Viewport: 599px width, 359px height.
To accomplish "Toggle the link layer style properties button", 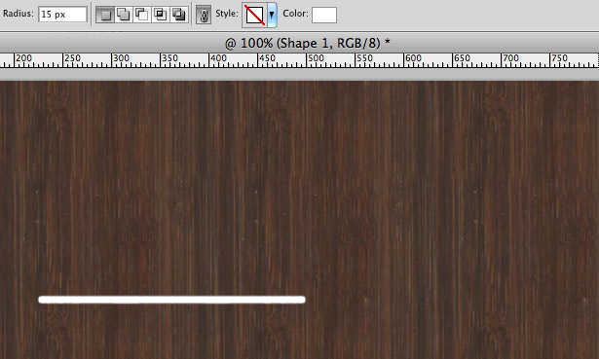I will (x=204, y=15).
